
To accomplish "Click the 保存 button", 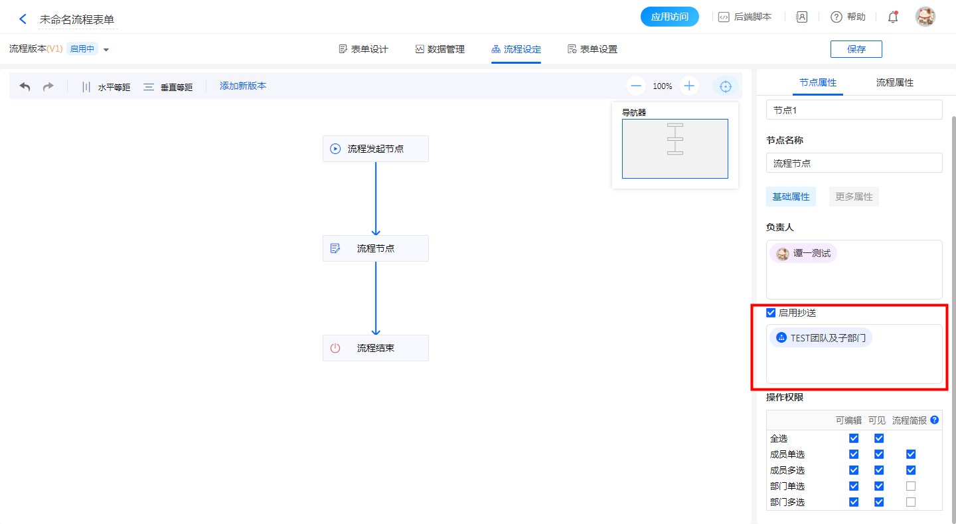I will click(856, 49).
